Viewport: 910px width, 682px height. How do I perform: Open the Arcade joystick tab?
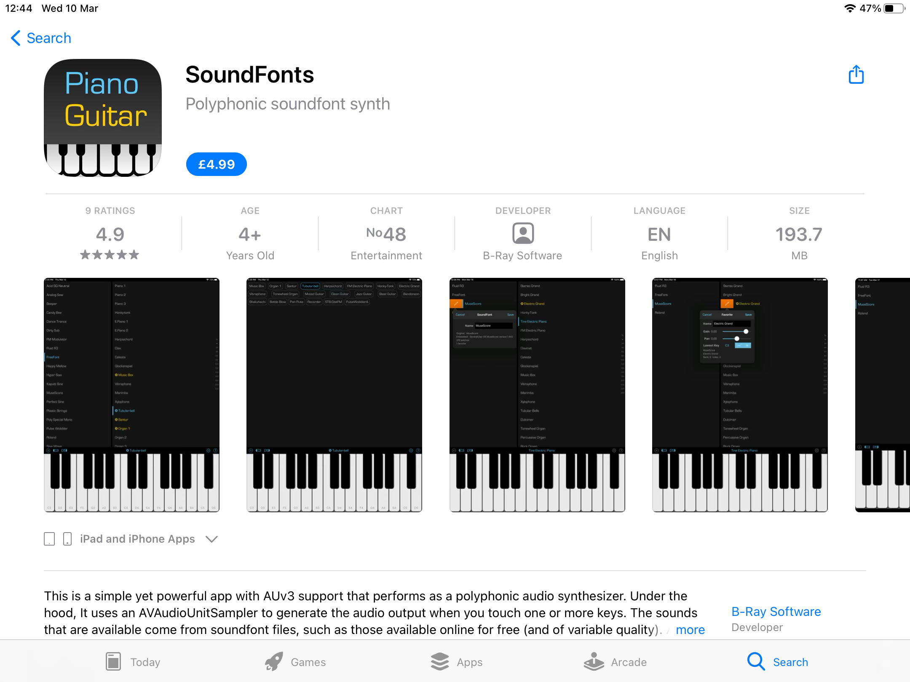click(x=594, y=661)
